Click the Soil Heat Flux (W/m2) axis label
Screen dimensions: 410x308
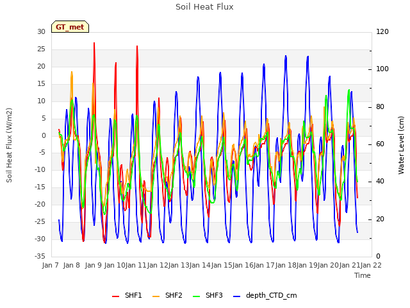tap(9, 145)
